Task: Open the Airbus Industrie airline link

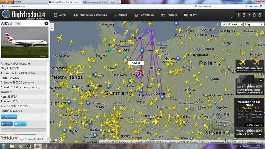Action: pyautogui.click(x=20, y=63)
